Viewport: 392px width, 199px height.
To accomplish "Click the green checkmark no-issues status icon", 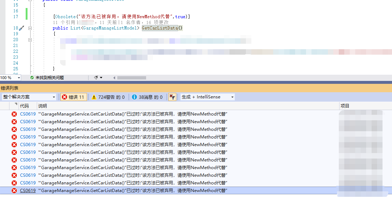I will 32,78.
